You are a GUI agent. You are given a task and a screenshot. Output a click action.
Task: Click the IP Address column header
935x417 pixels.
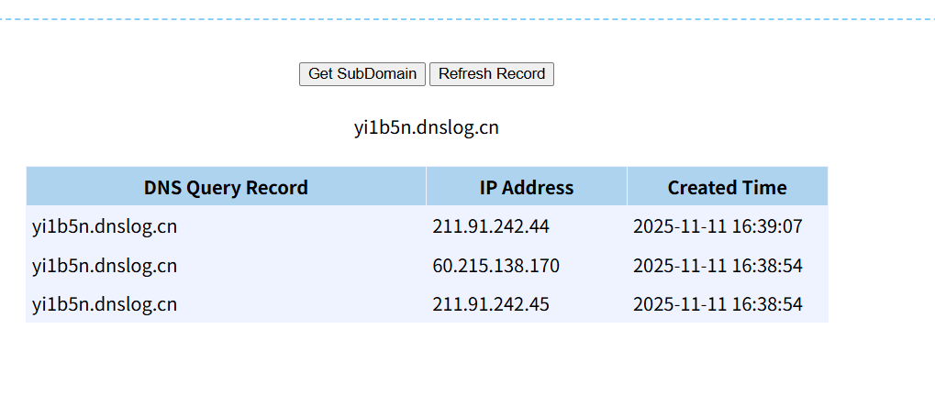[x=527, y=187]
